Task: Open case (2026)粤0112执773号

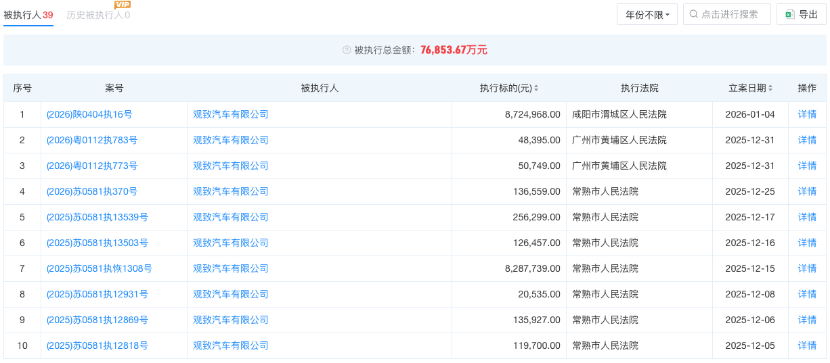Action: click(x=92, y=166)
